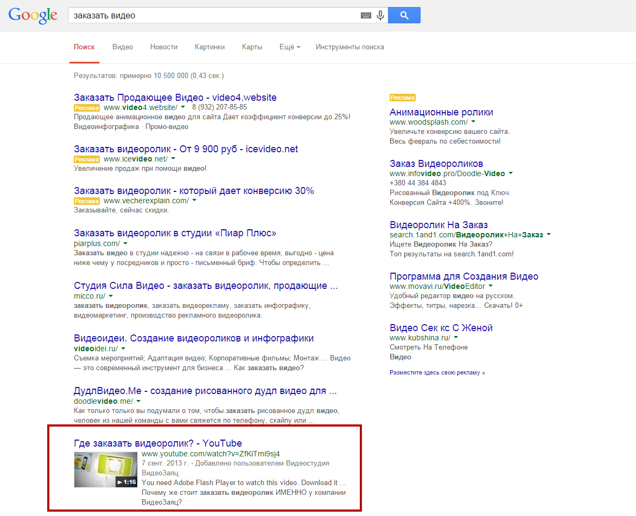
Task: Expand arrow next to www.vecherexplain.com
Action: pyautogui.click(x=194, y=201)
